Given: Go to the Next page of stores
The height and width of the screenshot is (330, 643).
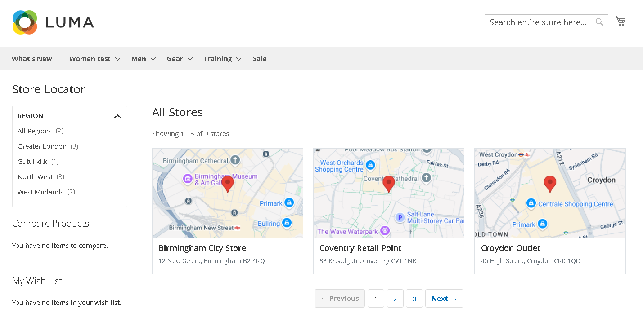Looking at the screenshot, I should click(444, 299).
